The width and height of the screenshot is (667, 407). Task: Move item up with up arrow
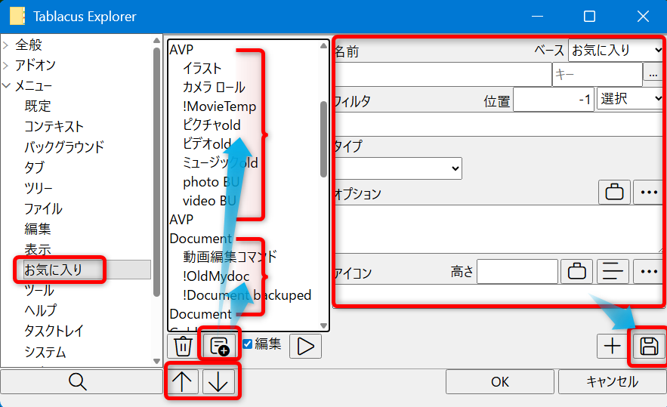point(182,381)
